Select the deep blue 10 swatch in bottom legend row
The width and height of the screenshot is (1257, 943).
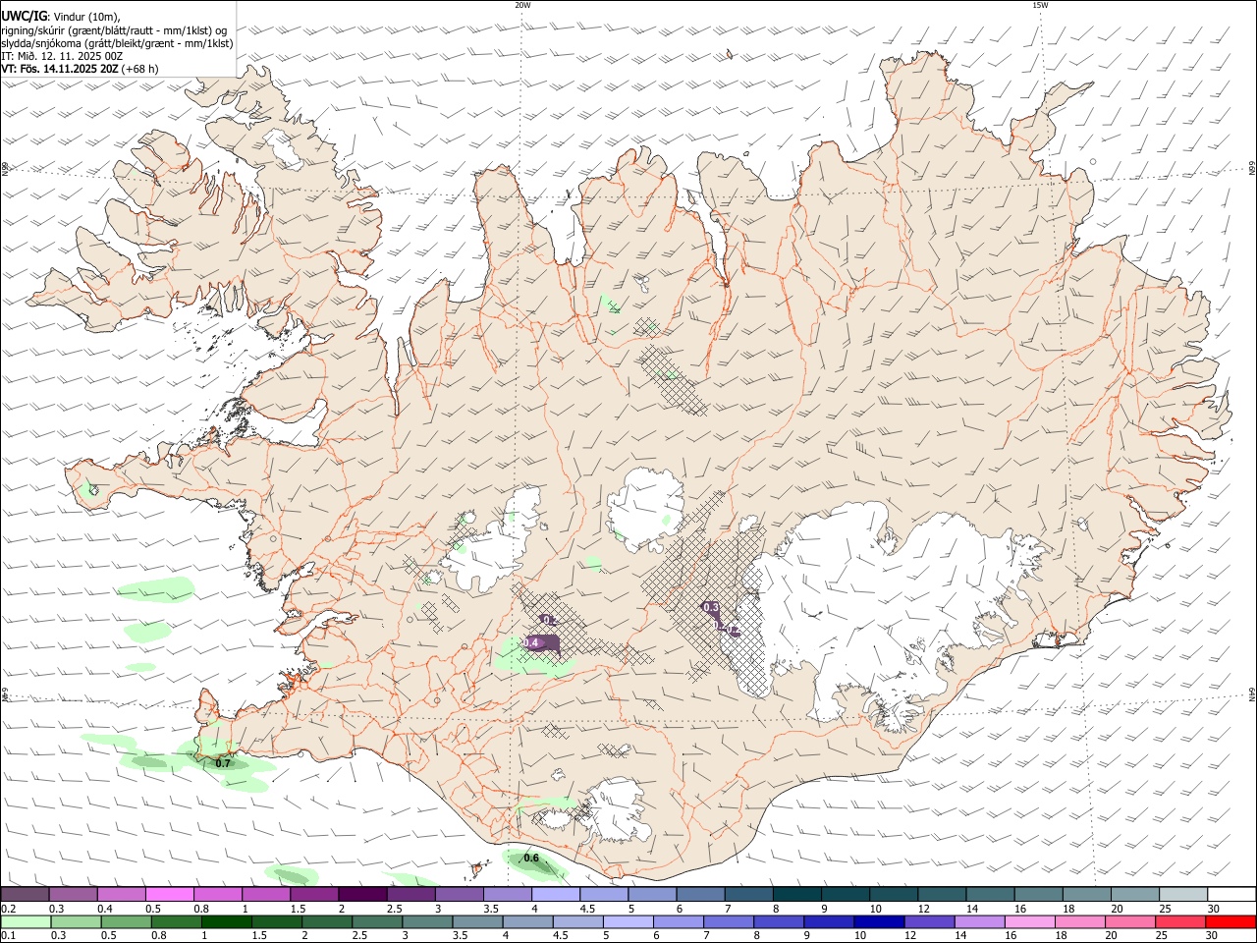(879, 922)
